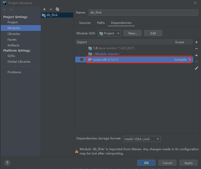Open Project settings in sidebar

pyautogui.click(x=13, y=22)
